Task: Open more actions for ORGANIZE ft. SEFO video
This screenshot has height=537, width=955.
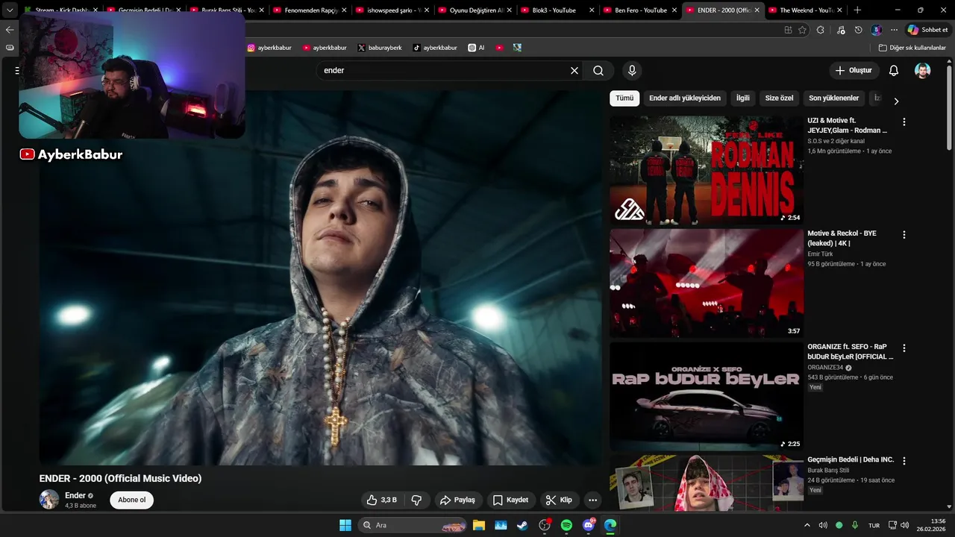Action: 904,348
